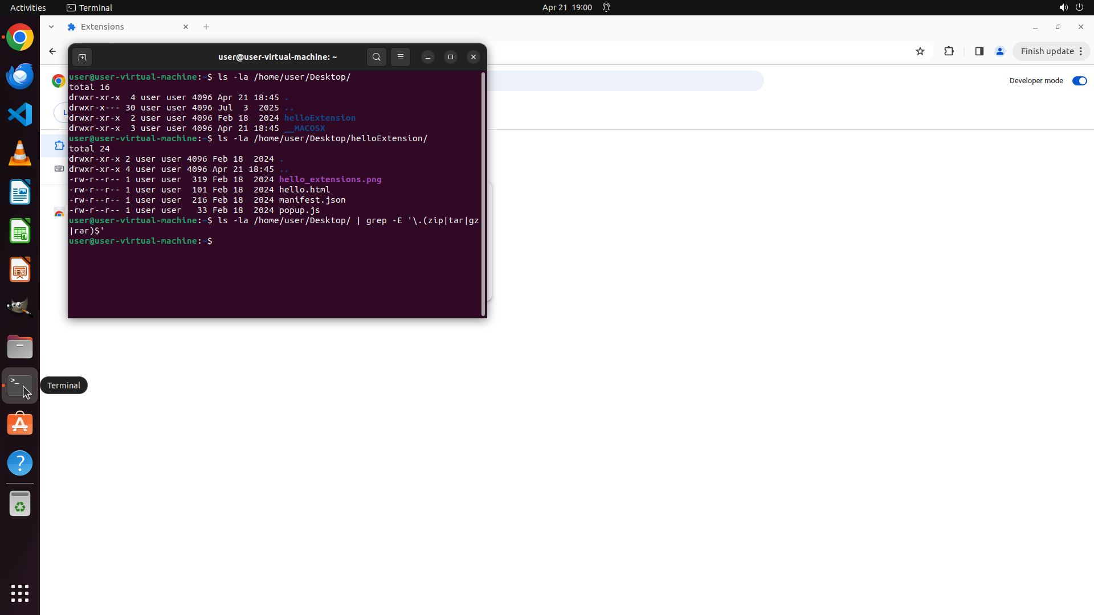Viewport: 1094px width, 615px height.
Task: Click the Finish update button
Action: (1047, 51)
